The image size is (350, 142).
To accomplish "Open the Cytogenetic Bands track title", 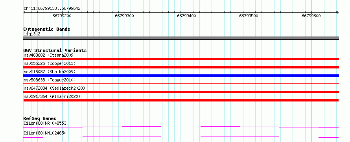I will coord(47,29).
